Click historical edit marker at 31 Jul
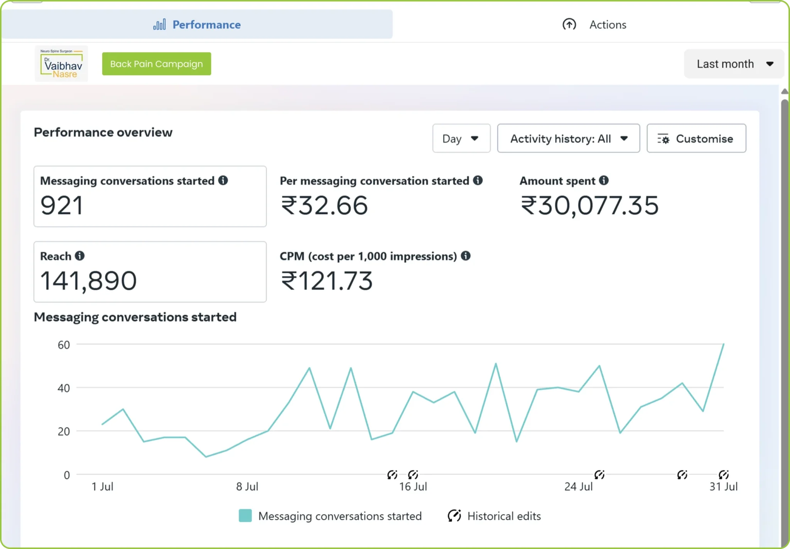Image resolution: width=790 pixels, height=549 pixels. pyautogui.click(x=723, y=475)
